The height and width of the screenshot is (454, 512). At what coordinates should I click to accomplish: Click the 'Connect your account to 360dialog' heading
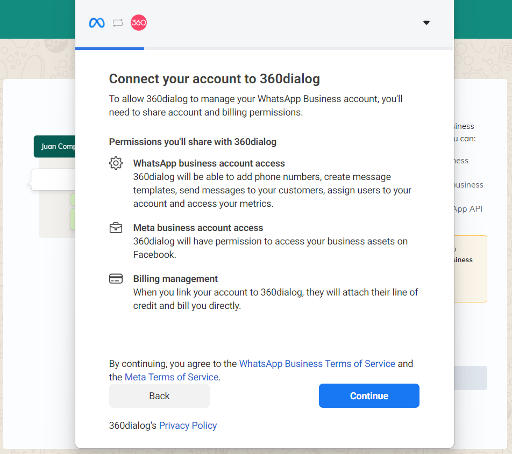pyautogui.click(x=215, y=78)
